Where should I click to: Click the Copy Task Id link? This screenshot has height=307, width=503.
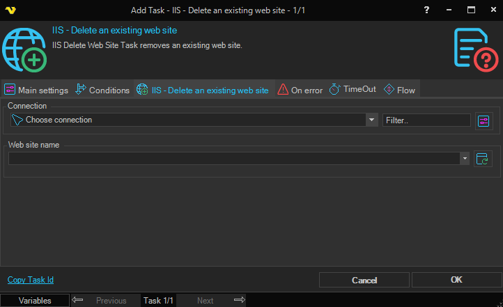click(x=31, y=280)
